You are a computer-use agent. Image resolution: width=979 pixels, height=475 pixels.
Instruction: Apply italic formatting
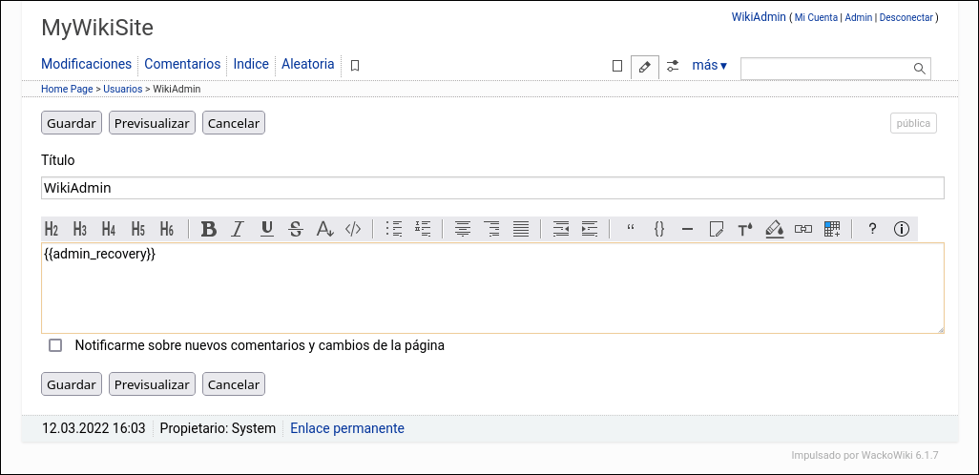click(x=238, y=229)
